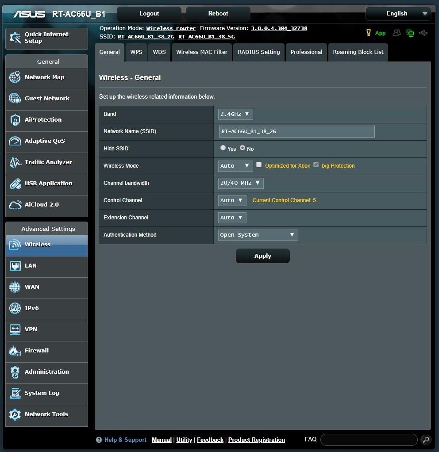439x452 pixels.
Task: Click the Current Control Channel: 5 text
Action: [284, 200]
